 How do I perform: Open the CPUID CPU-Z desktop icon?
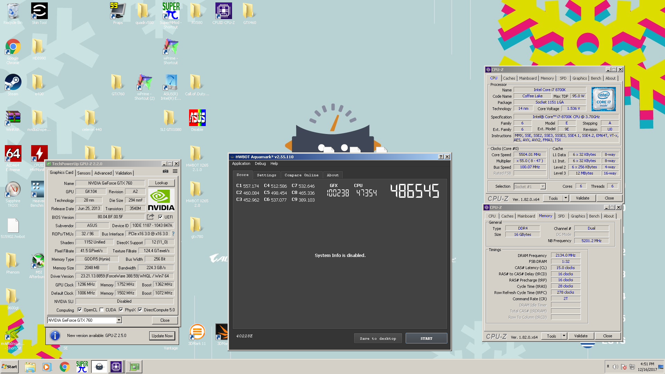click(x=223, y=13)
